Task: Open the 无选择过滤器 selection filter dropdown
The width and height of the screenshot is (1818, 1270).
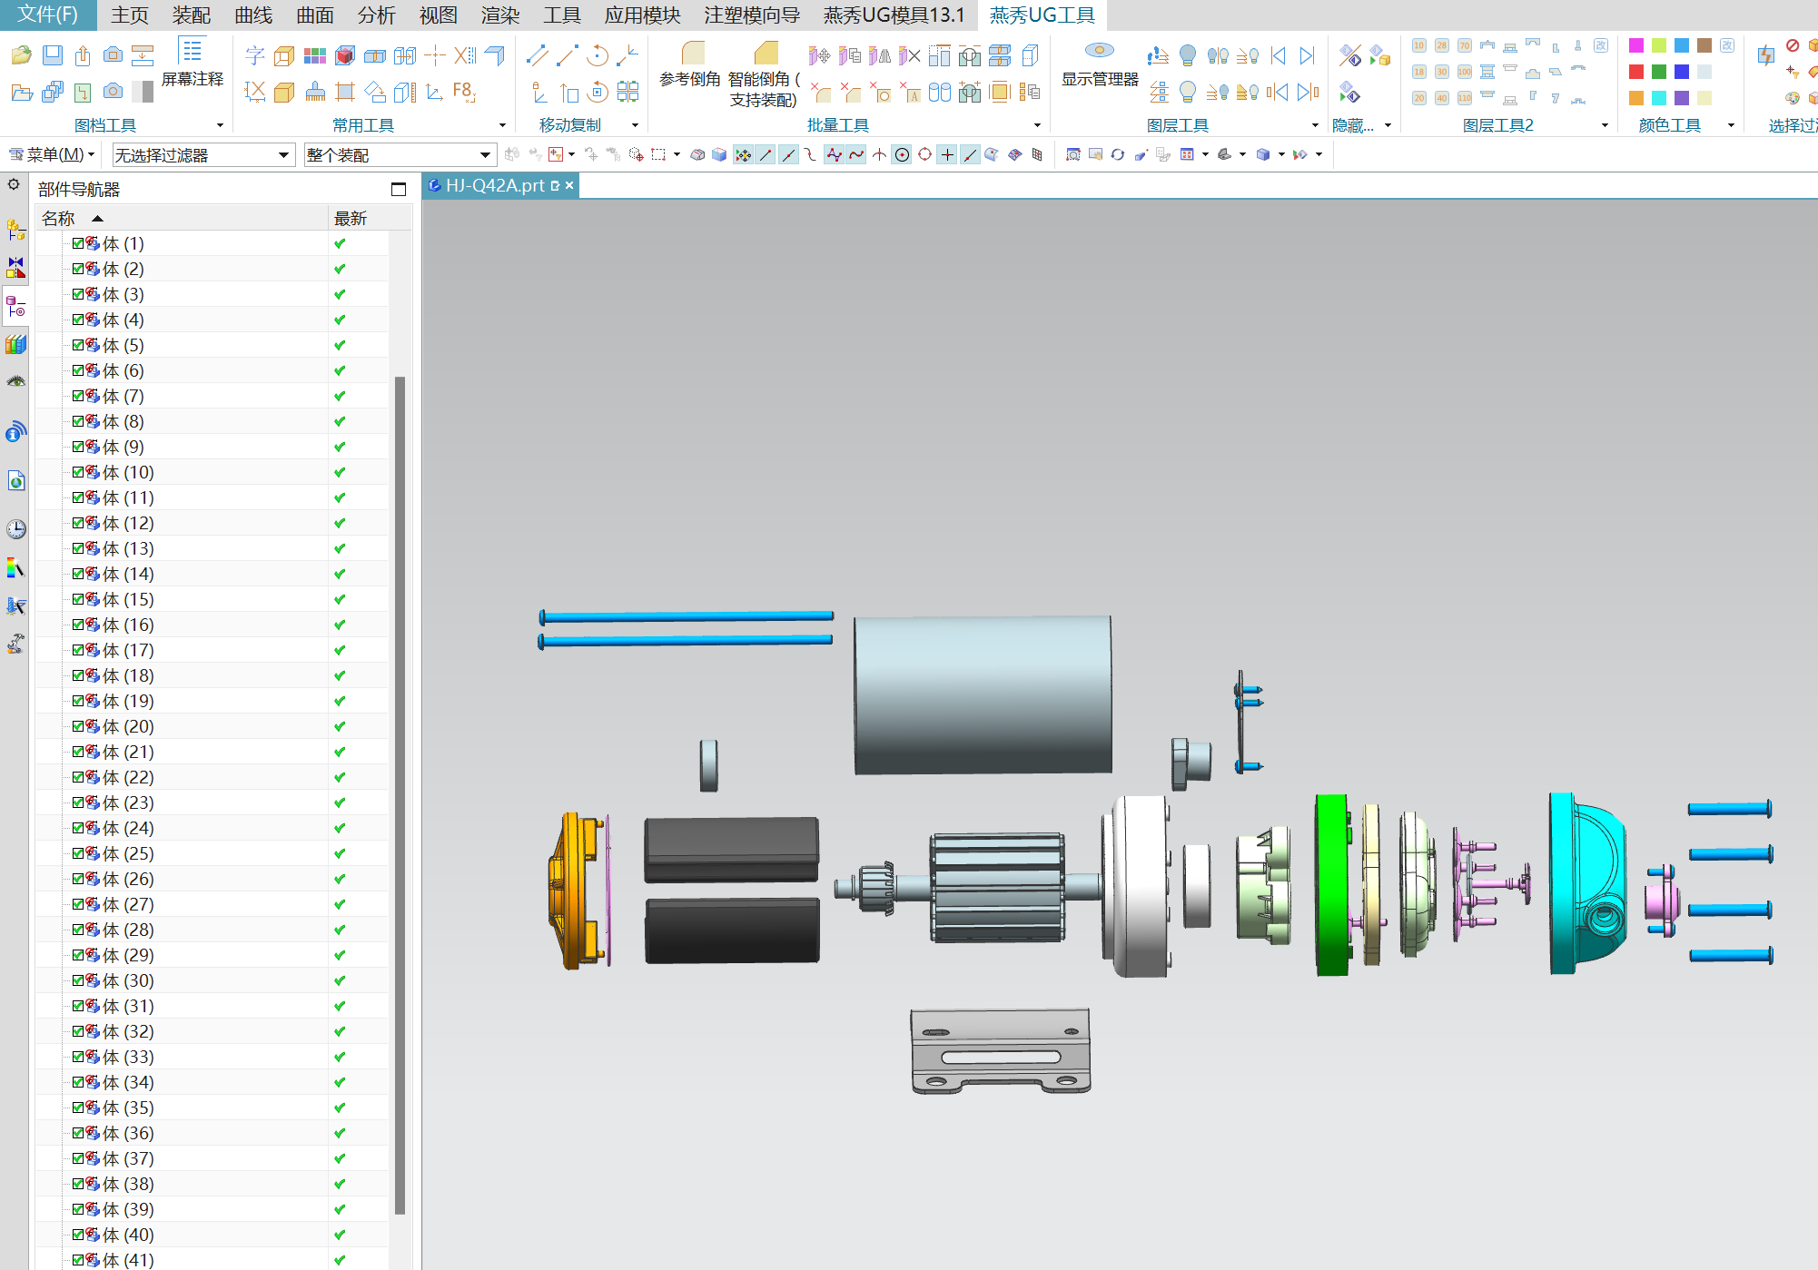Action: click(x=202, y=155)
